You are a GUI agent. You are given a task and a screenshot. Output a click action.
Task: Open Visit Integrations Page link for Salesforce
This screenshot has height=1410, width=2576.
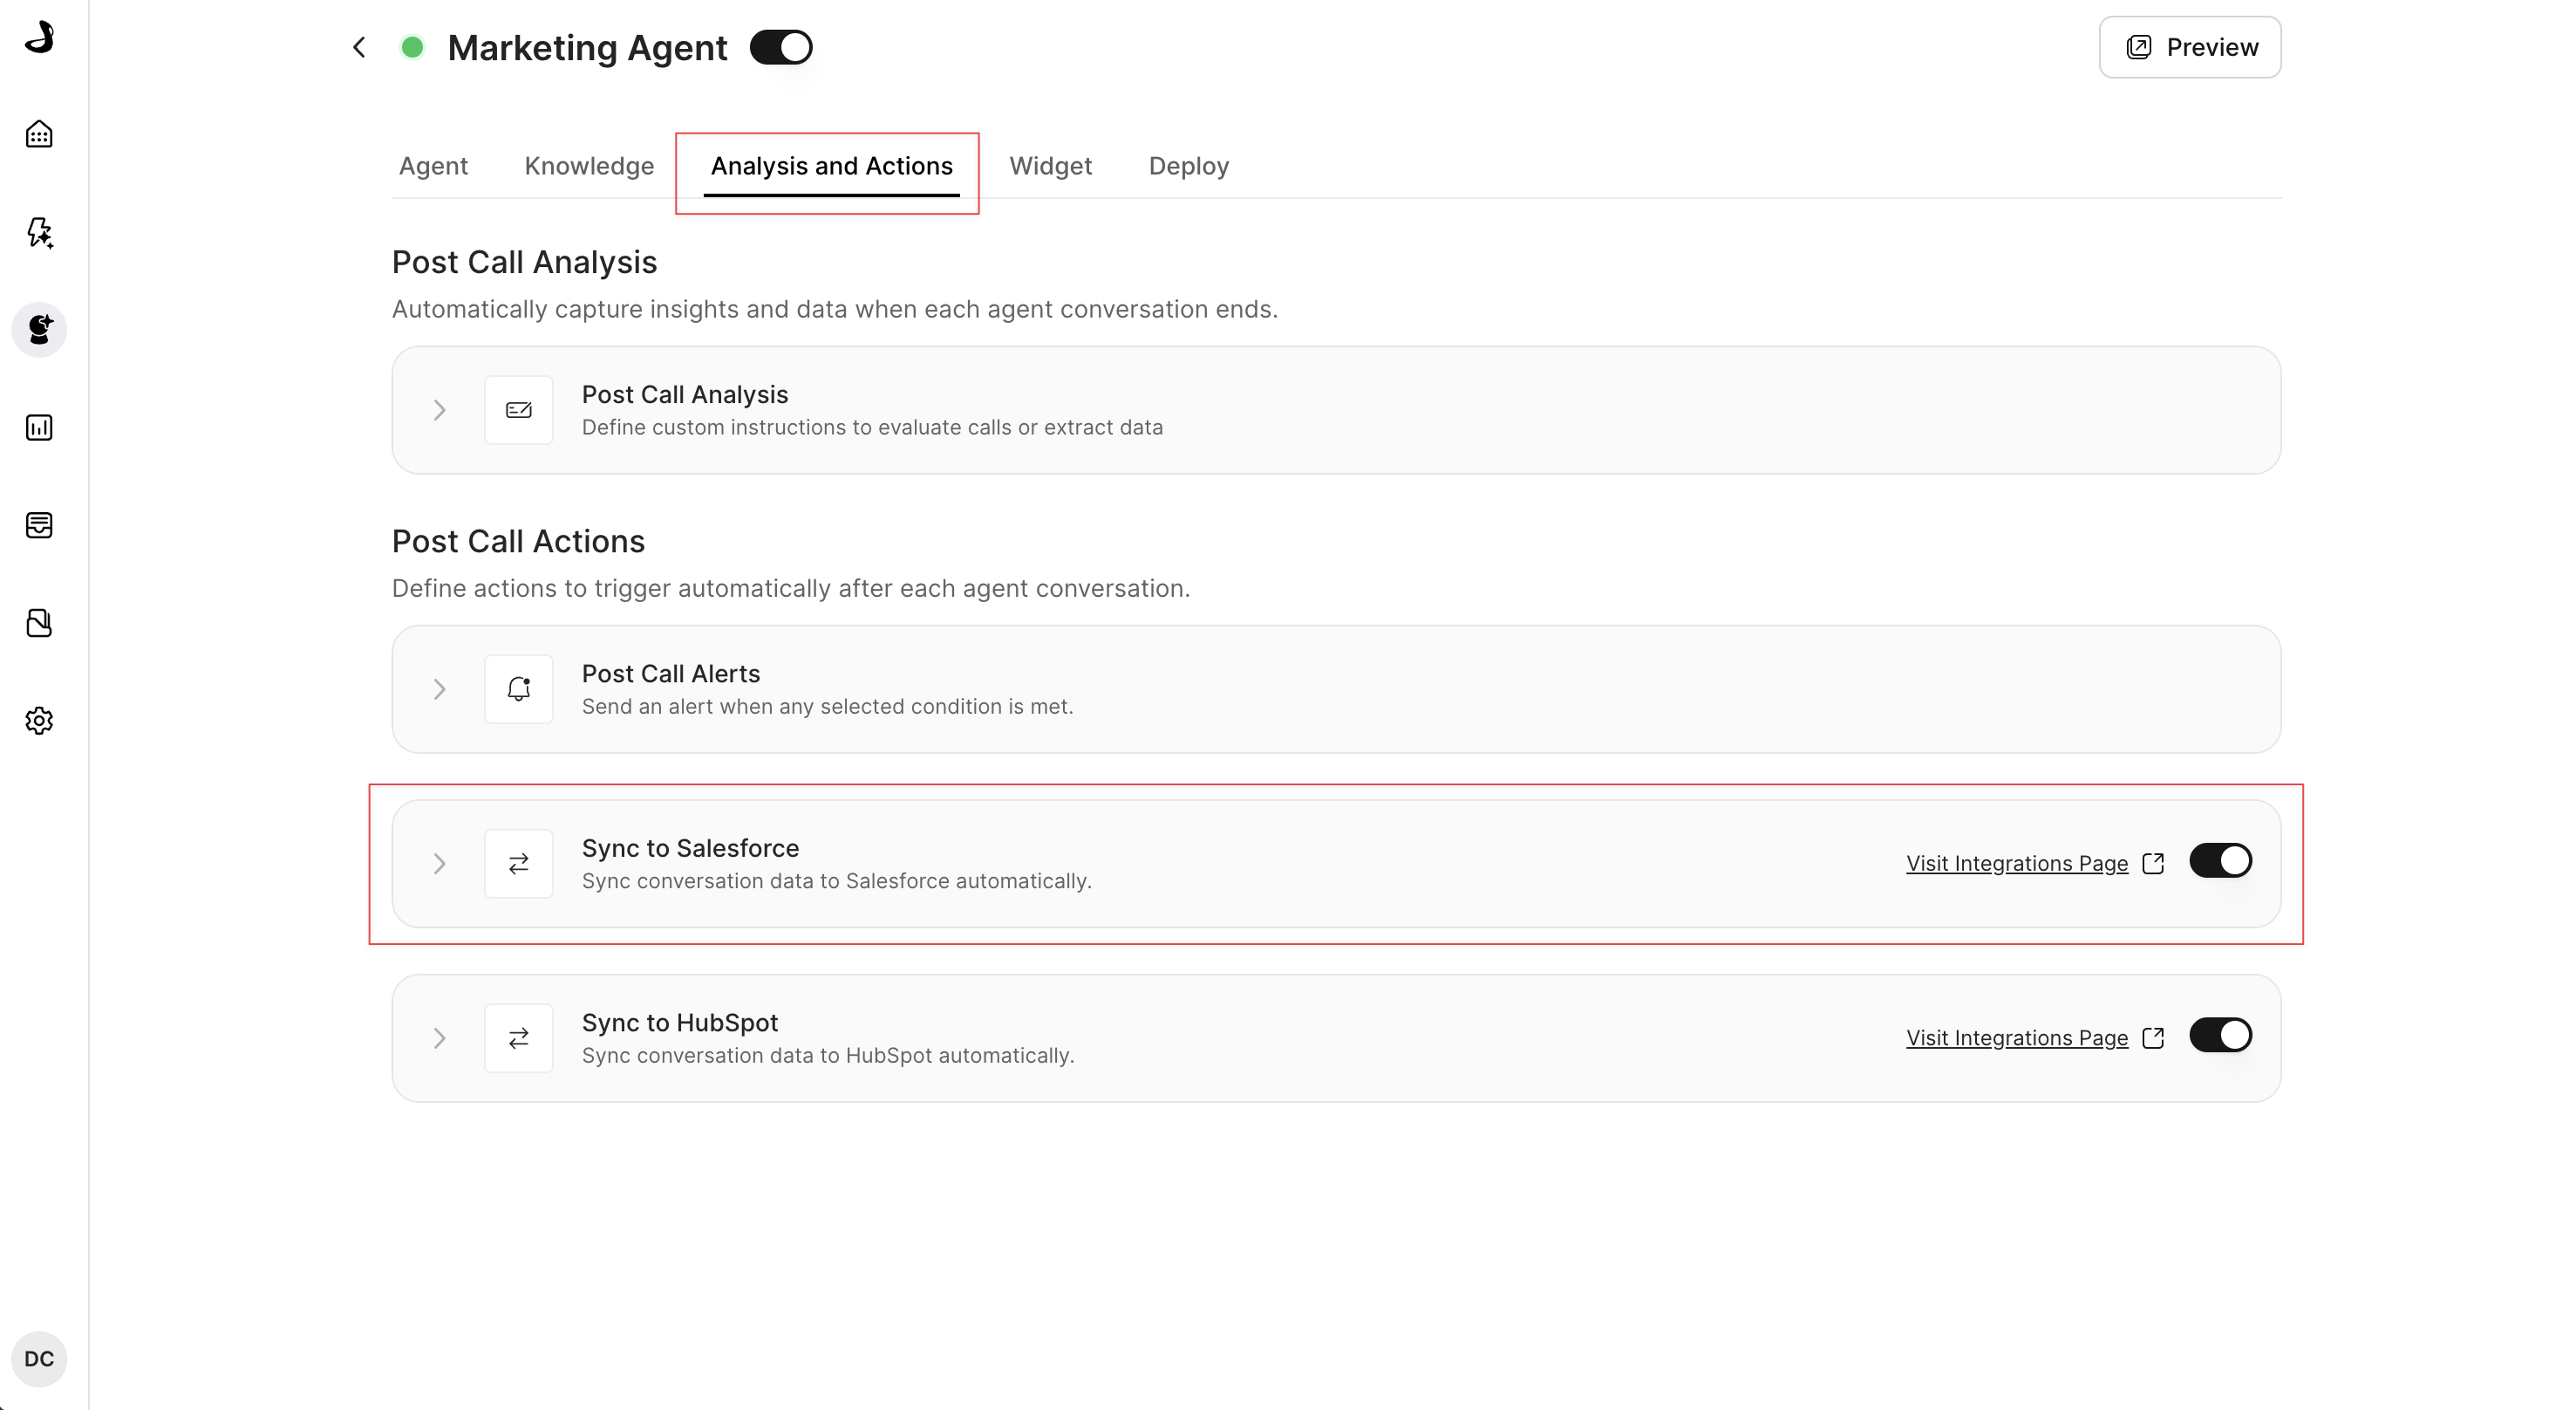[2016, 864]
